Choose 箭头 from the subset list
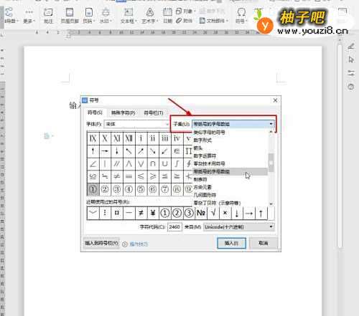Viewport: 359px width, 316px height. pos(198,148)
